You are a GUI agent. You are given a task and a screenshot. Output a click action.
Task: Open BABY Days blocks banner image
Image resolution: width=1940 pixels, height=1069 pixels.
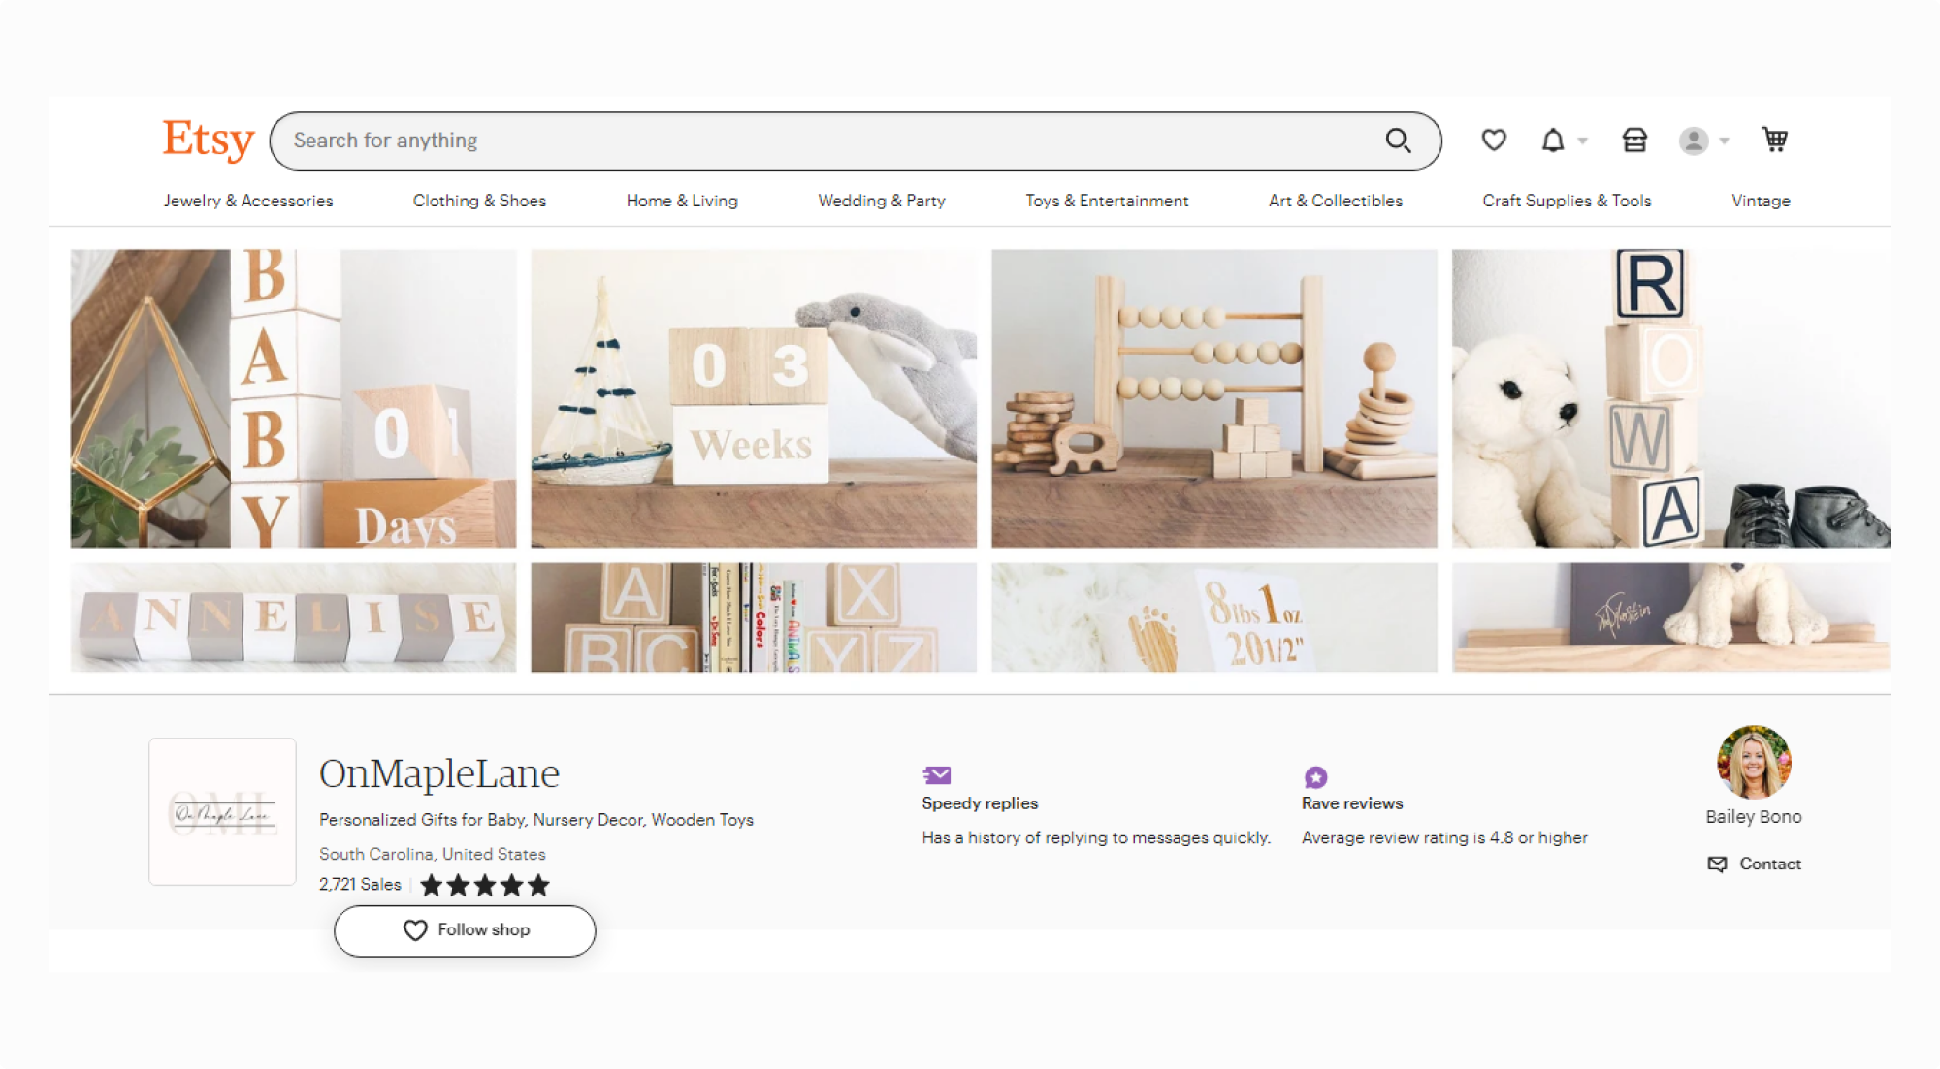point(293,398)
